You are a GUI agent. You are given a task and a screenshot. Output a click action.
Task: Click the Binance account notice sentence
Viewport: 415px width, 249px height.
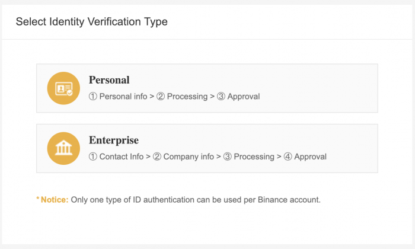[x=196, y=200]
